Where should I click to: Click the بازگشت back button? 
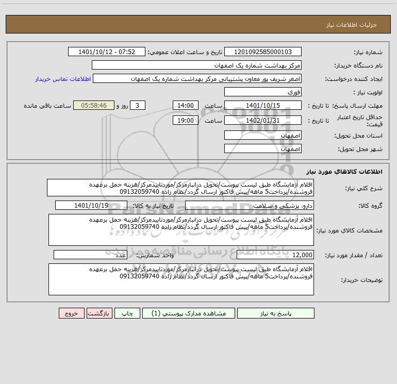coord(99,313)
